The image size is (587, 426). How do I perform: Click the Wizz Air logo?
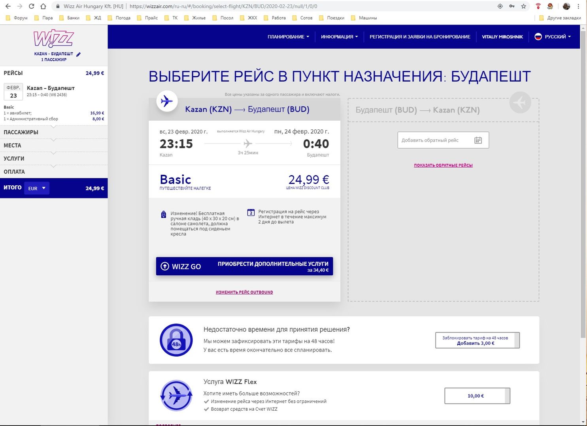[x=54, y=39]
